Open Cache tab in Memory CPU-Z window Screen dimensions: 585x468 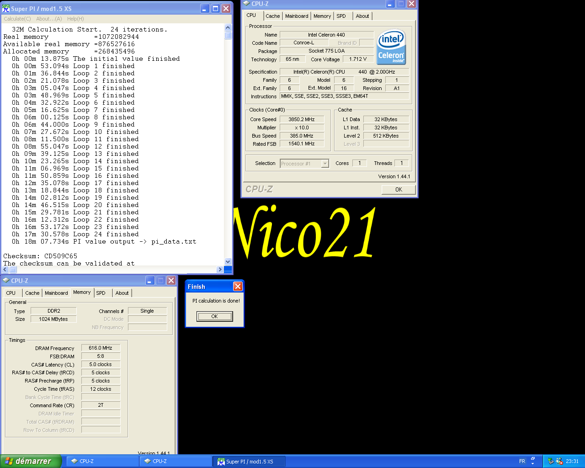coord(32,293)
